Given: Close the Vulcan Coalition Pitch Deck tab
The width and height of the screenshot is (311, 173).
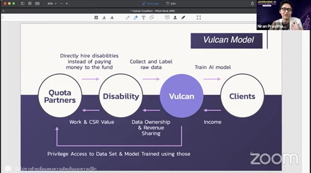Looking at the screenshot, I should tap(4, 11).
